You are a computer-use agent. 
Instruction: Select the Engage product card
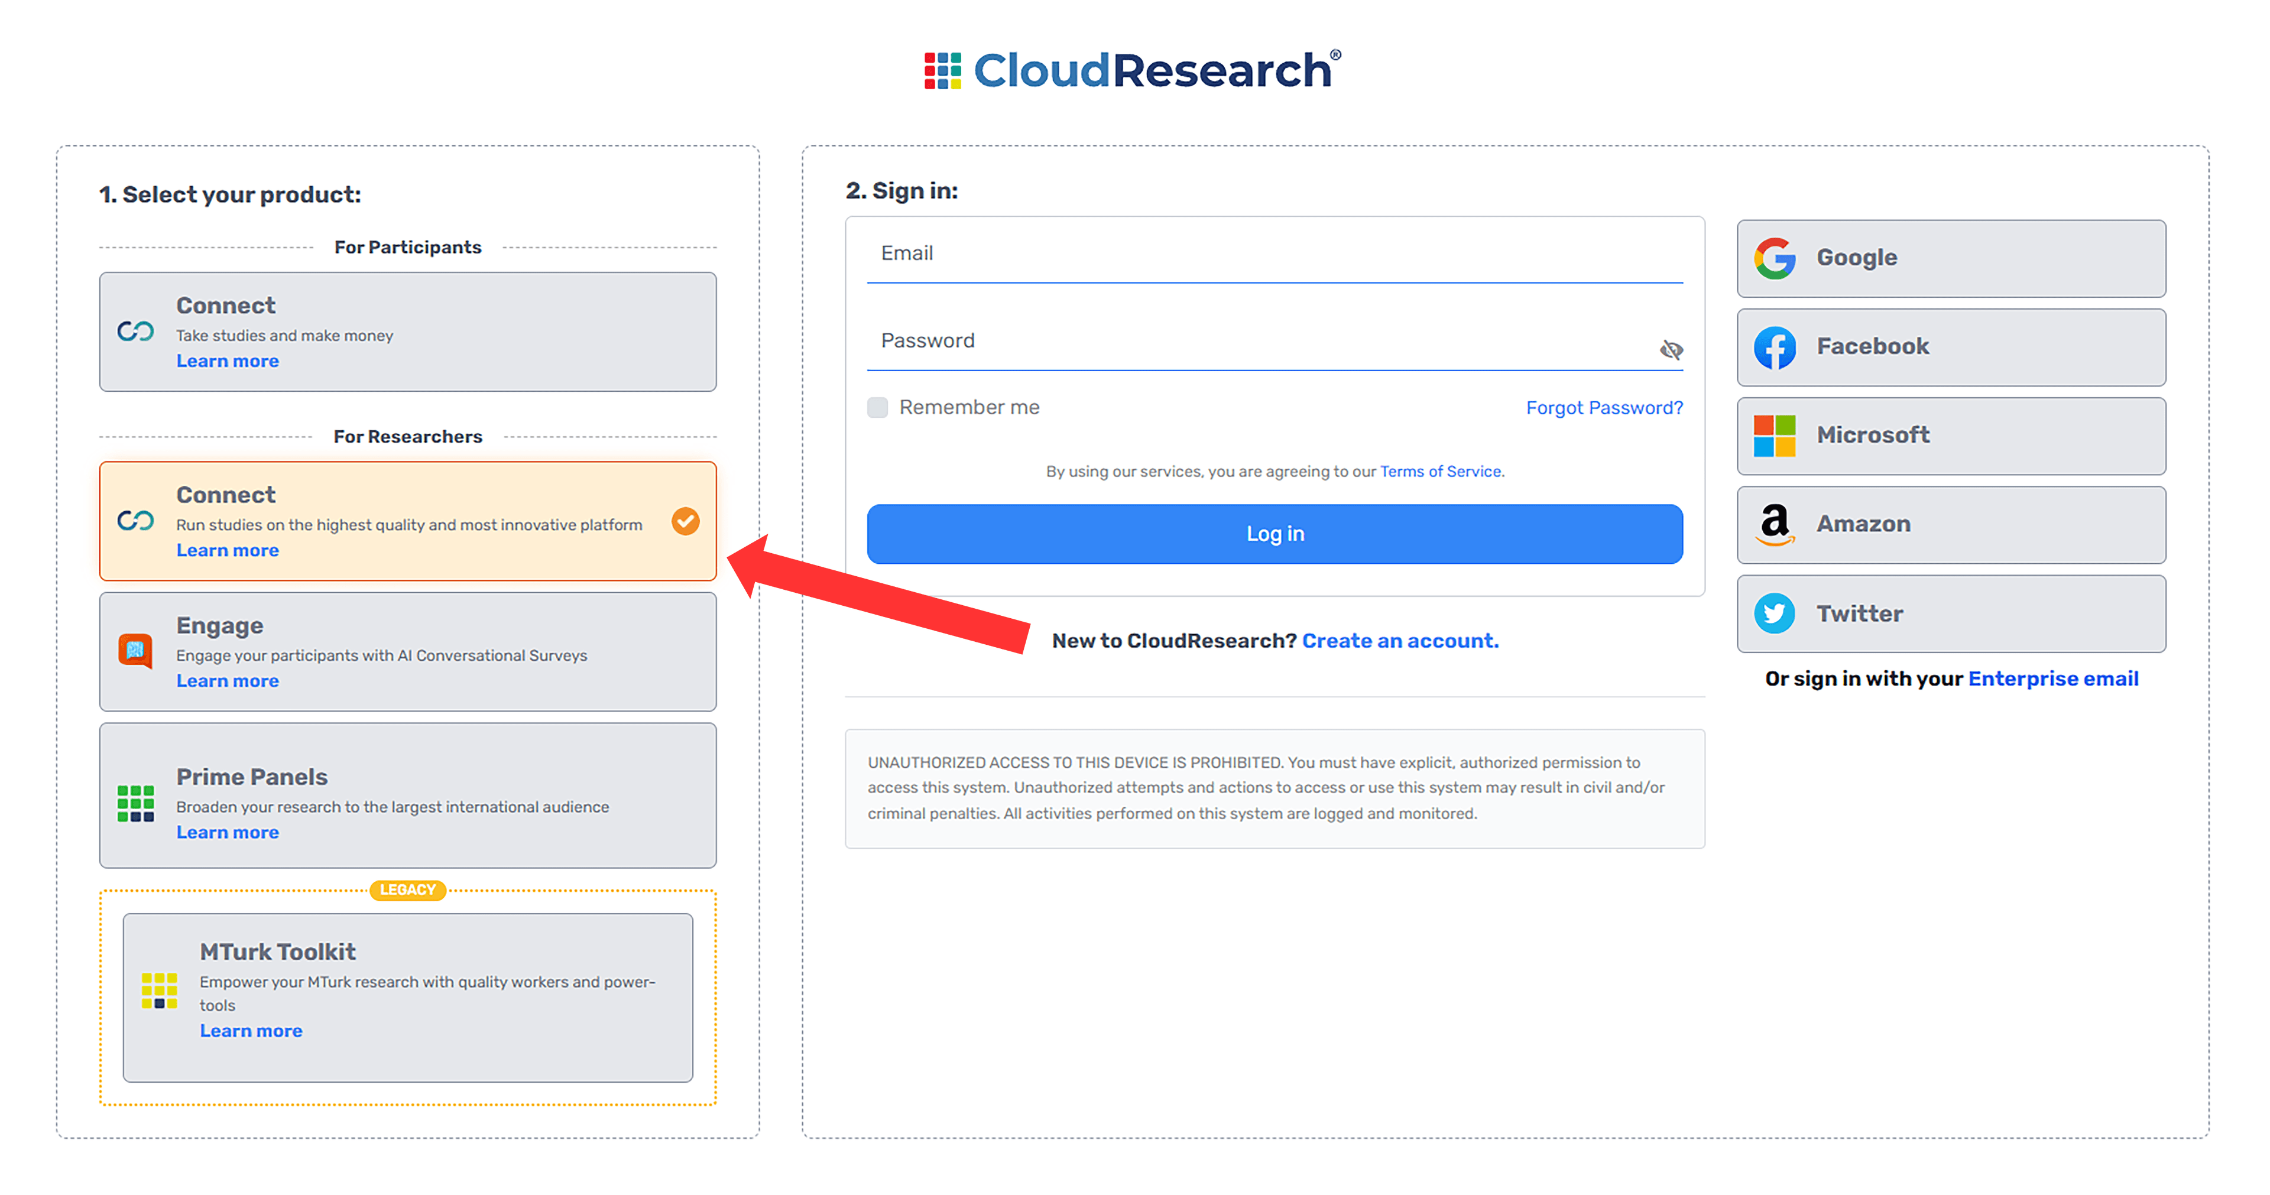pyautogui.click(x=408, y=652)
